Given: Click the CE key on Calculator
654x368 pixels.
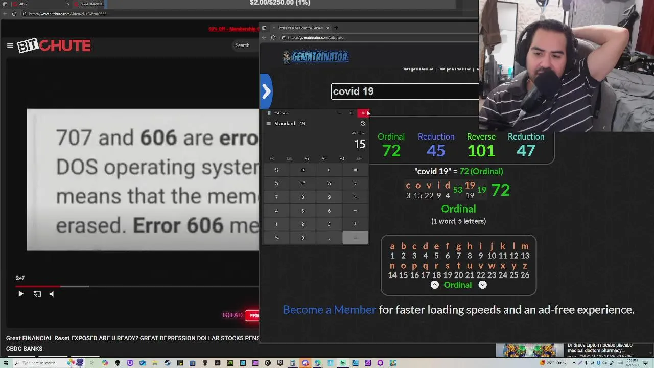Looking at the screenshot, I should (302, 170).
